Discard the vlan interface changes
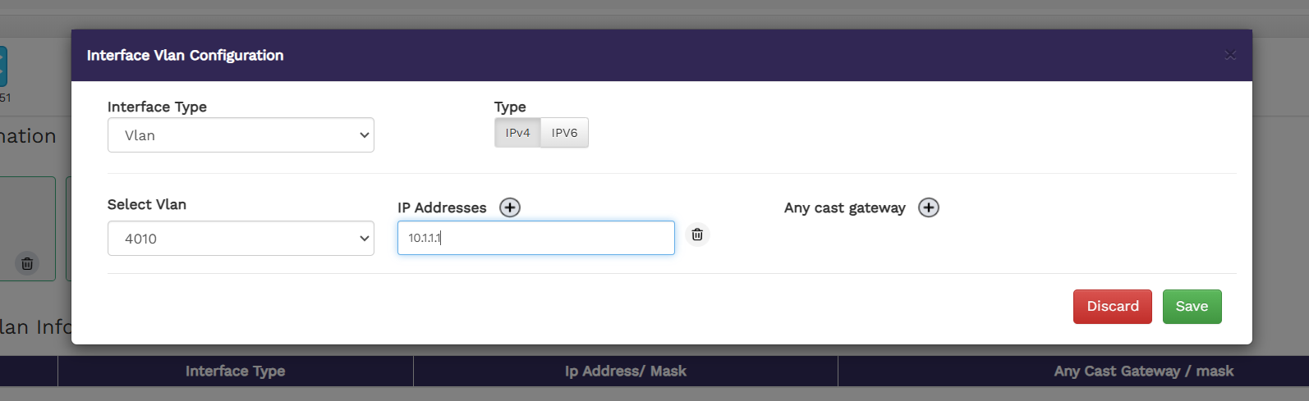Viewport: 1309px width, 401px height. pos(1112,307)
